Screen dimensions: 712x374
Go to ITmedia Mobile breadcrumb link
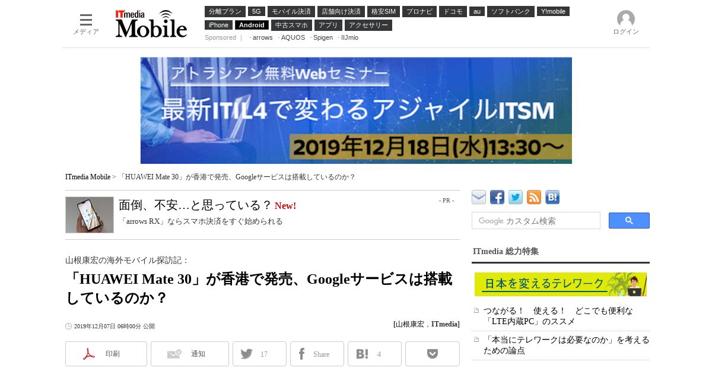(x=88, y=177)
